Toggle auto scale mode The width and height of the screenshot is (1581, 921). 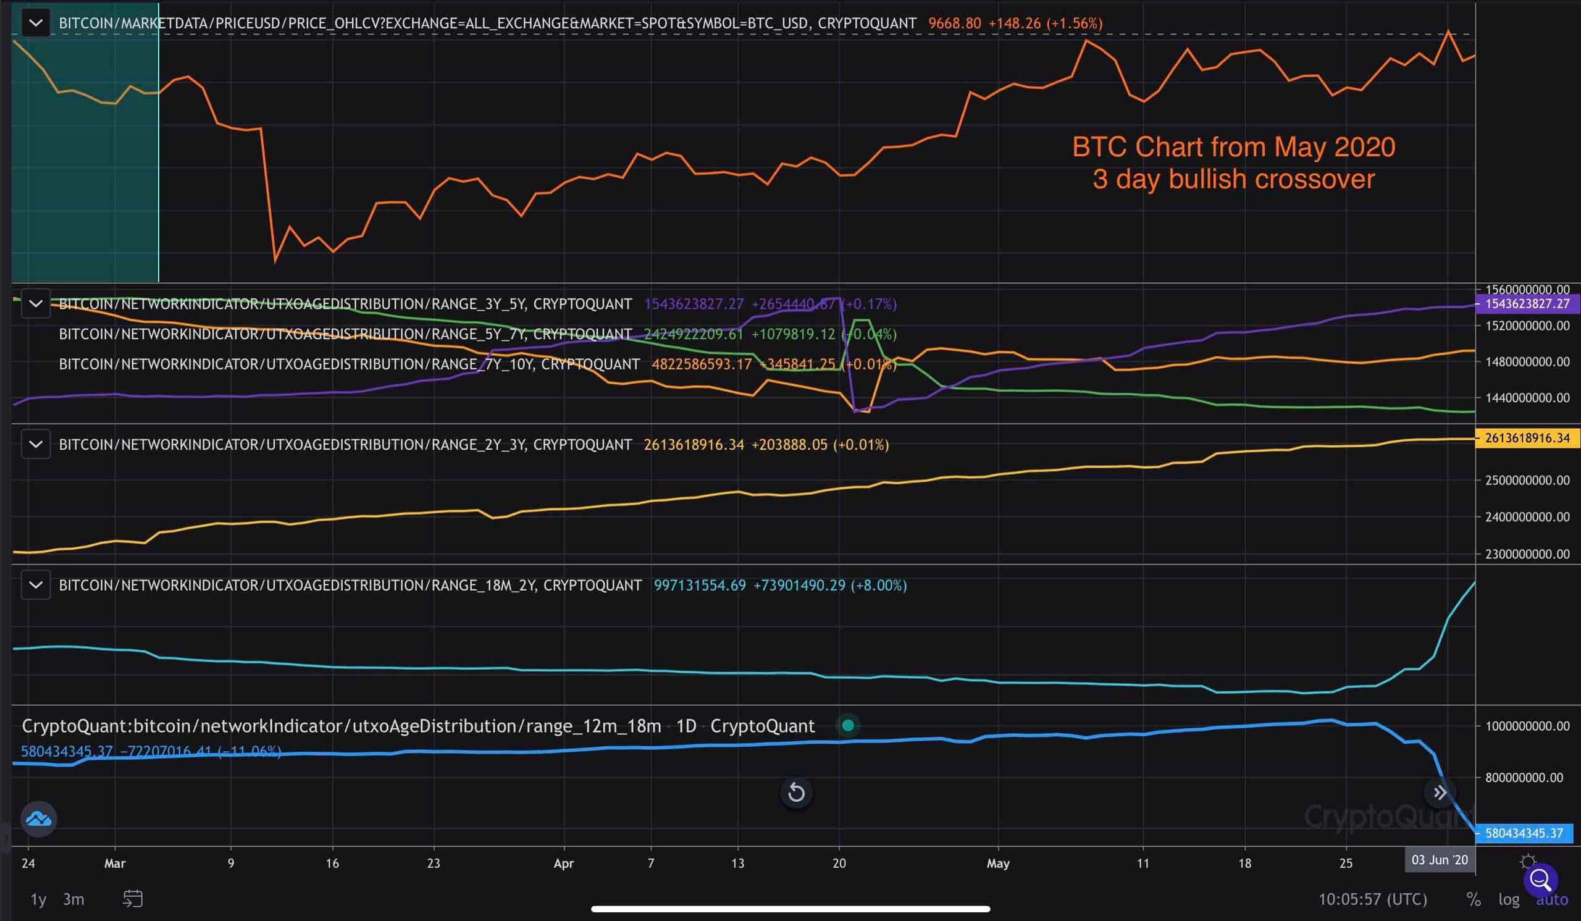(x=1551, y=899)
